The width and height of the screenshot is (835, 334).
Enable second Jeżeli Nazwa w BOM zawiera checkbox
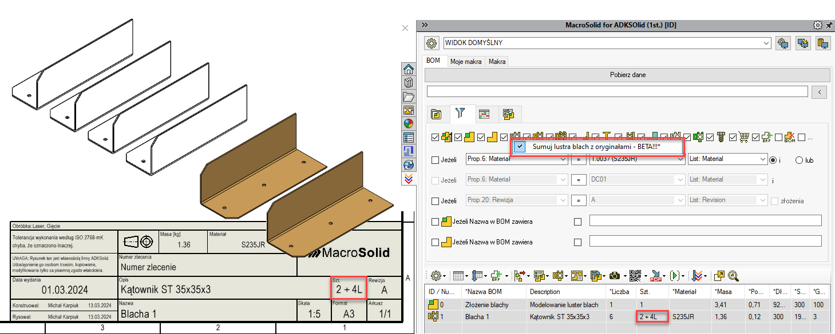(435, 242)
